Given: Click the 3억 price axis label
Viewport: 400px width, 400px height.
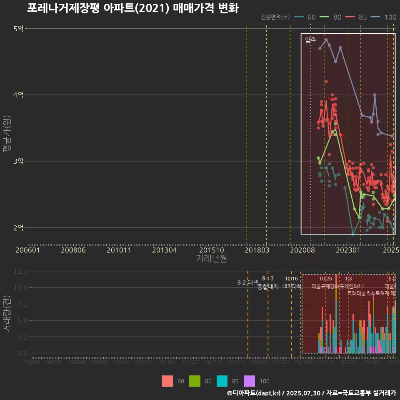Looking at the screenshot, I should (x=18, y=161).
